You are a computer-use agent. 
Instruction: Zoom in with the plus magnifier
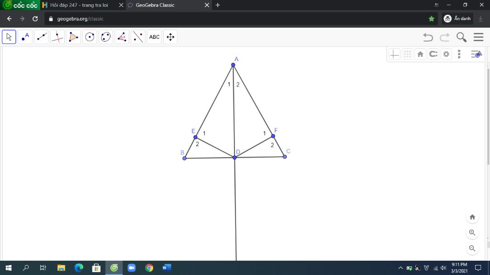(472, 233)
